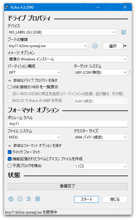This screenshot has height=220, width=136.
Task: Click the ISO checksum checkmark icon
Action: [95, 46]
